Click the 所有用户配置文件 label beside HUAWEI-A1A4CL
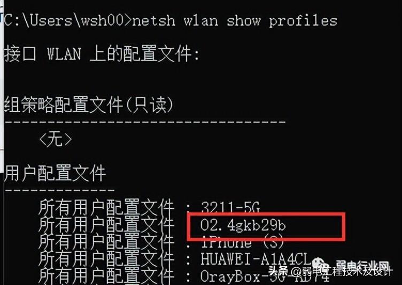Screen dimensions: 402x285 (106, 259)
